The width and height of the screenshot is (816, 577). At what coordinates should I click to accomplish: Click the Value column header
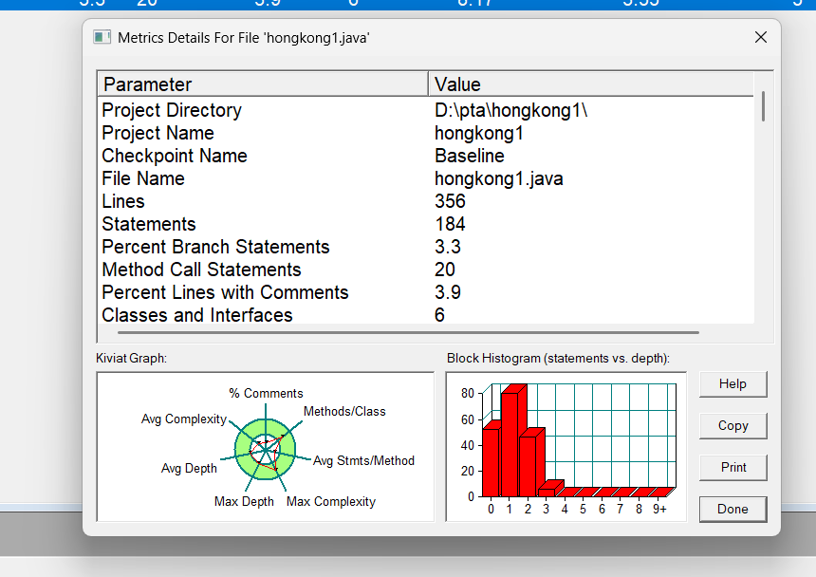[x=591, y=84]
